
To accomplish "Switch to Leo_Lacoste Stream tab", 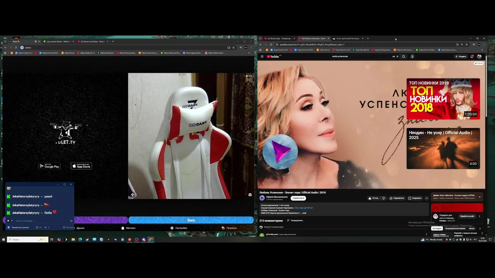I will pyautogui.click(x=58, y=41).
